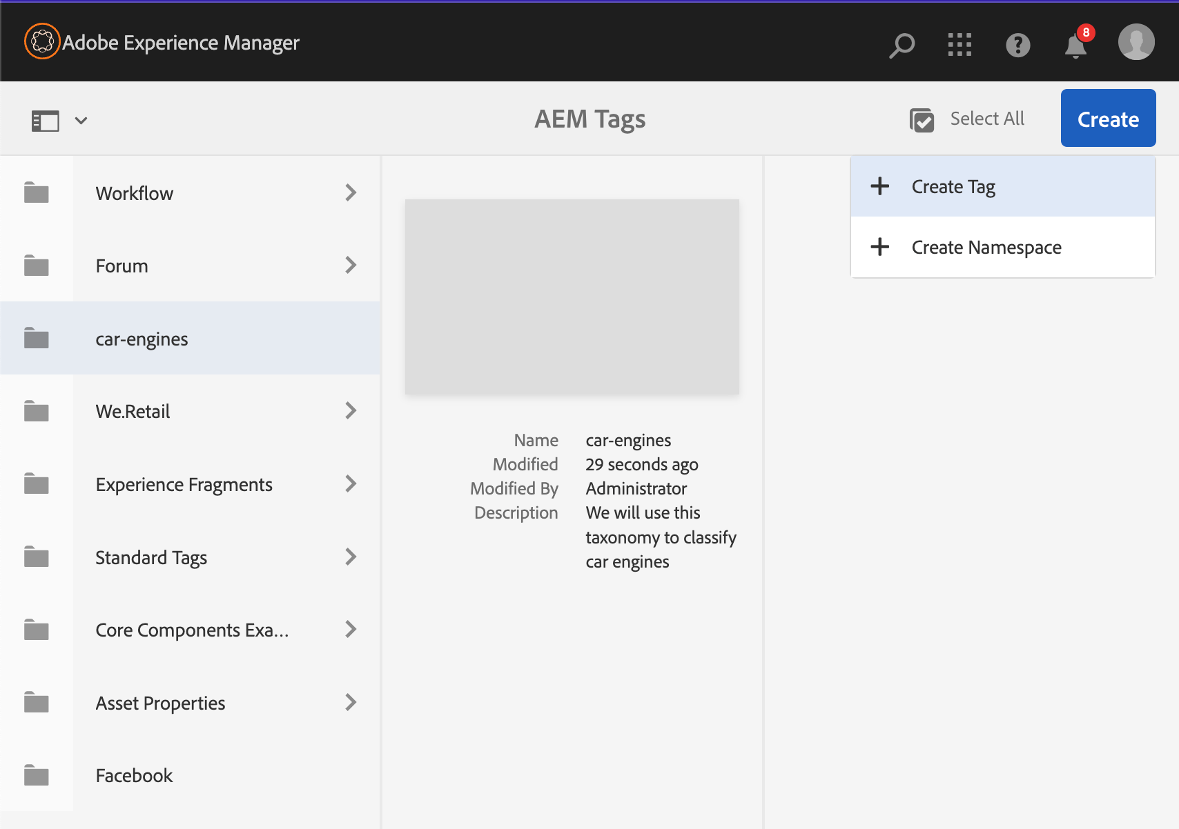Open the We.Retail namespace row
The width and height of the screenshot is (1179, 829).
pos(190,411)
